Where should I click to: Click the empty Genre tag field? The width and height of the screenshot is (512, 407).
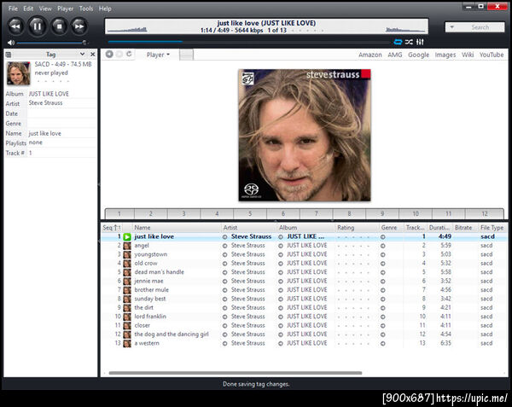(x=62, y=124)
